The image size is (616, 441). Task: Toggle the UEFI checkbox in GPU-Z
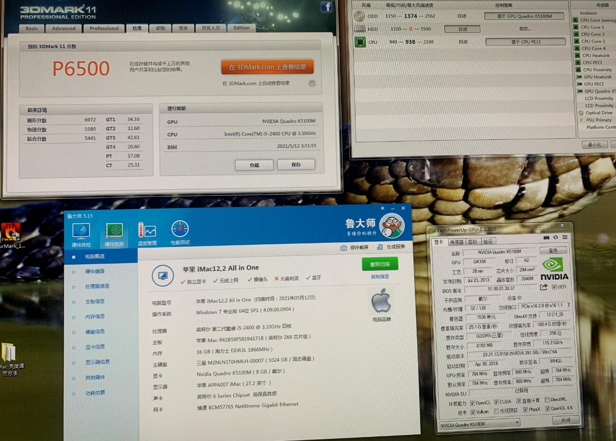coord(554,287)
